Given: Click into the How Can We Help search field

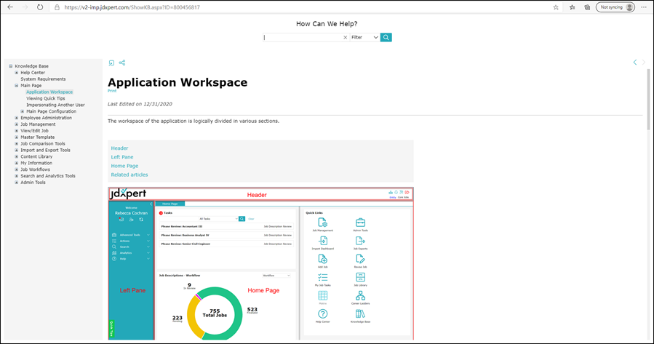Looking at the screenshot, I should 302,37.
